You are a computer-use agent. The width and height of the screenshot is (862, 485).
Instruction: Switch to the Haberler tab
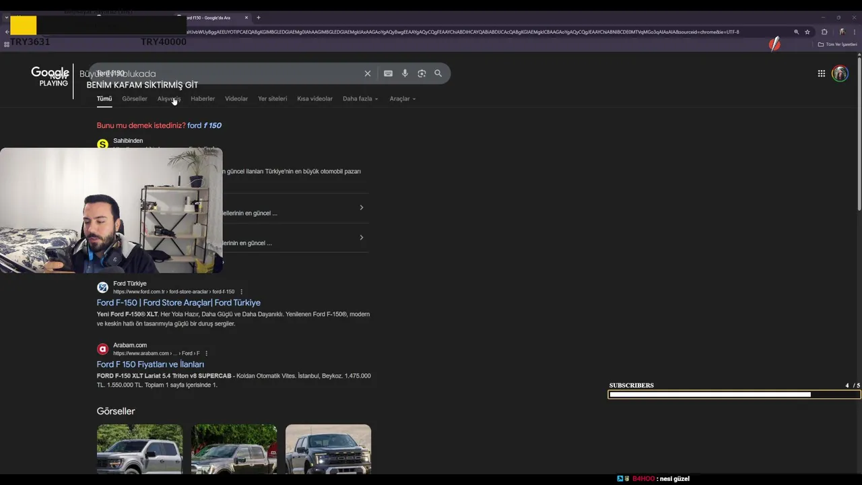point(203,98)
